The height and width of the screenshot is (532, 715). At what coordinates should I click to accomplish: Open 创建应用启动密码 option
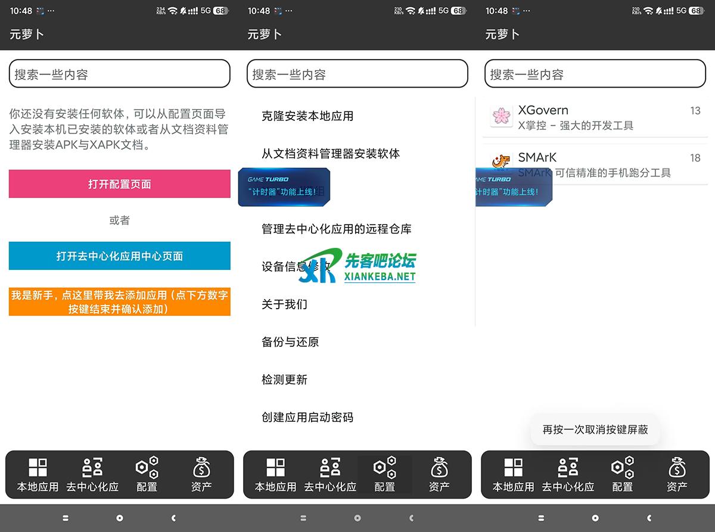pos(307,417)
